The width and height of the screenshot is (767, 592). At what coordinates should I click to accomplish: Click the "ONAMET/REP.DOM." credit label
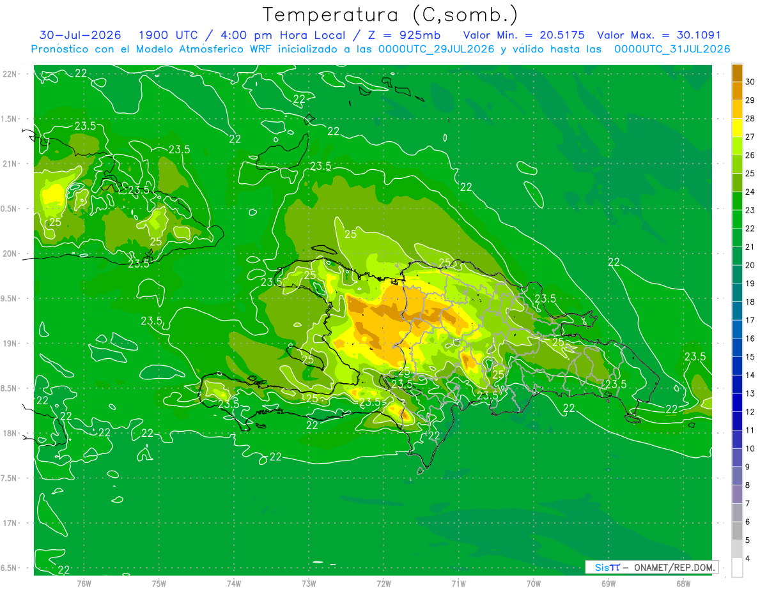[x=675, y=567]
